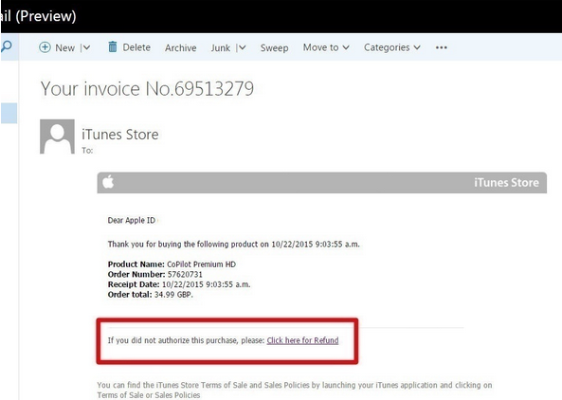
Task: Expand the Junk dropdown arrow
Action: click(242, 47)
